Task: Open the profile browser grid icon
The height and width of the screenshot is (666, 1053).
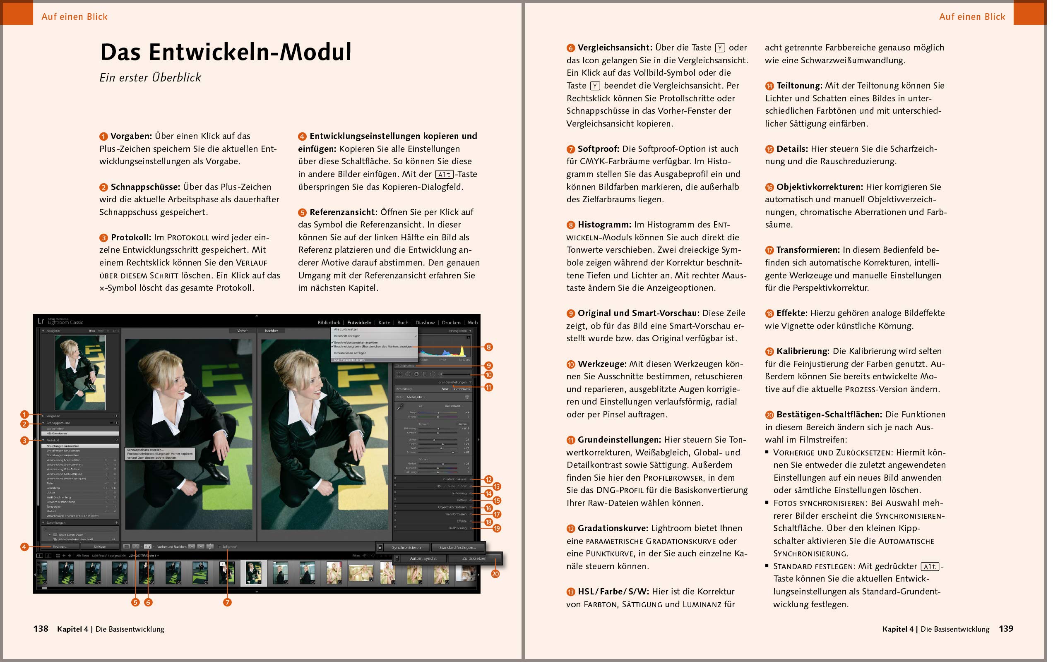Action: 467,397
